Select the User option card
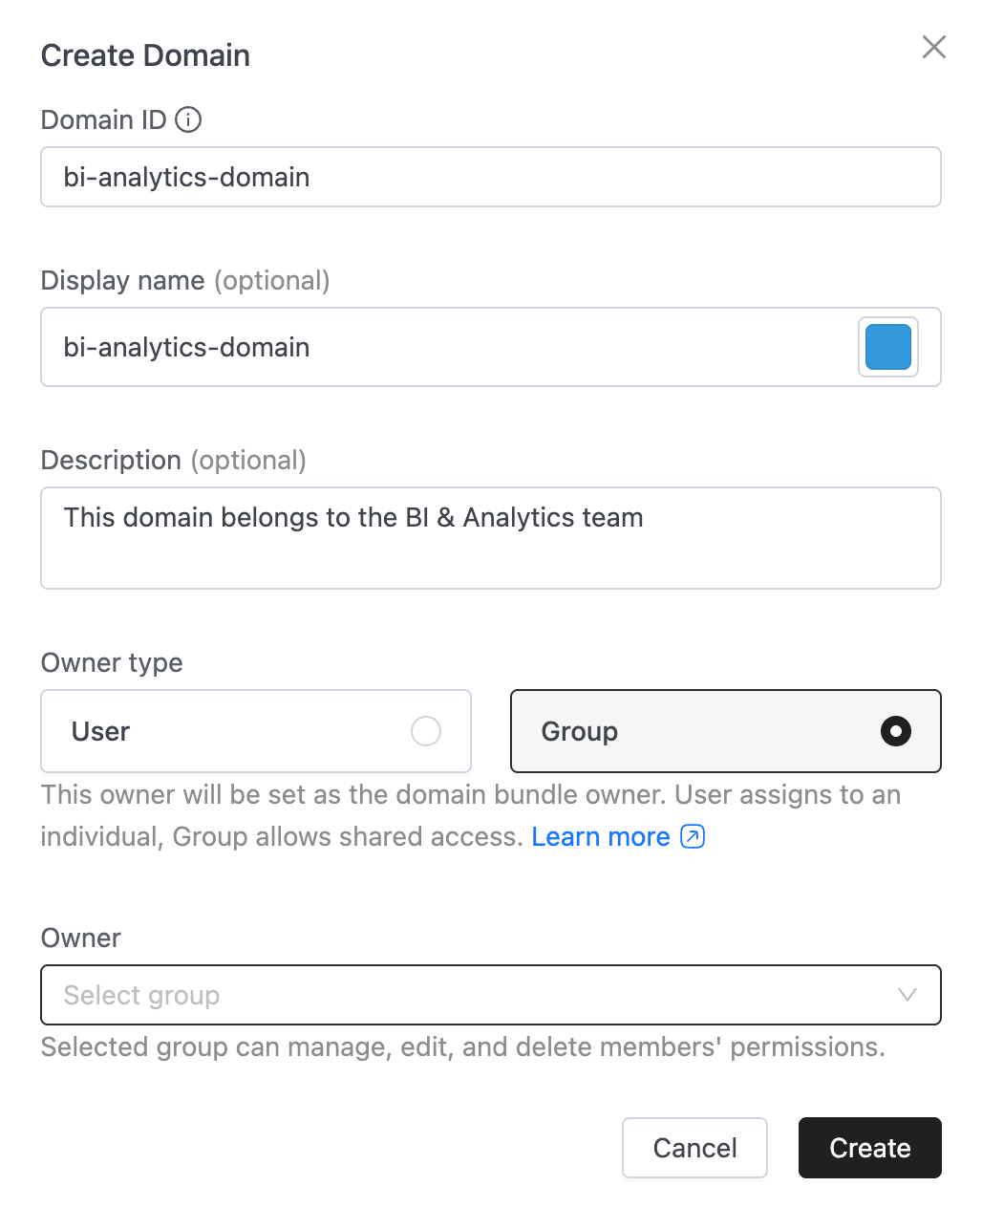 255,731
